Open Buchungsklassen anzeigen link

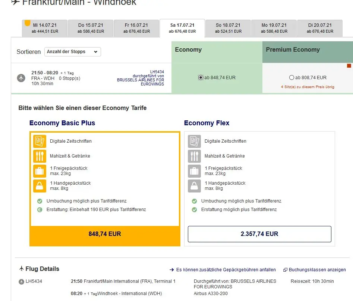tap(317, 269)
